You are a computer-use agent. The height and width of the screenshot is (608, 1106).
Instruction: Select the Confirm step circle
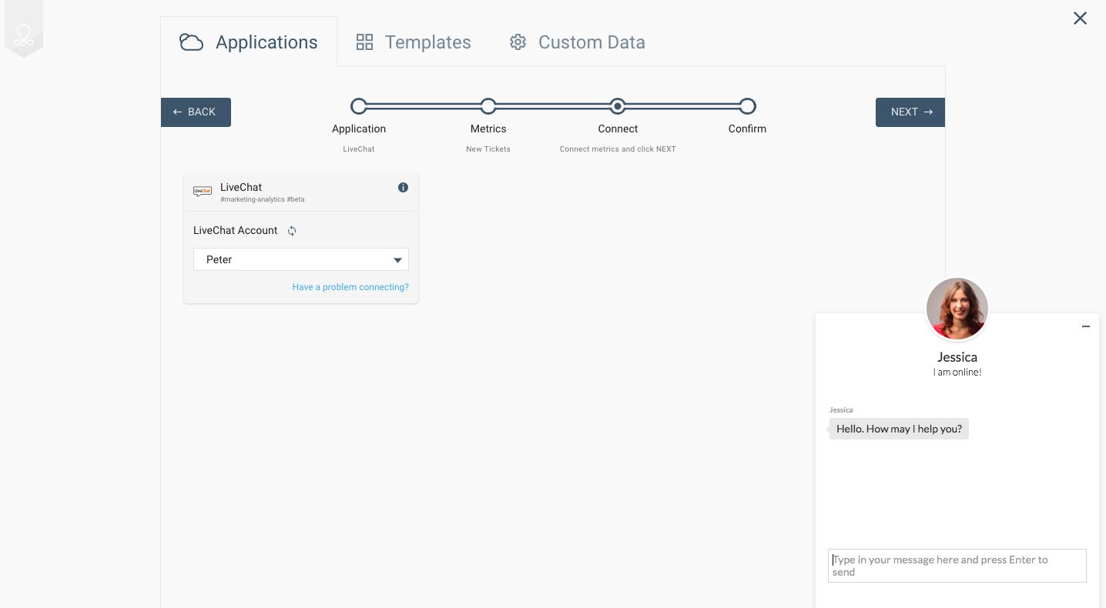(x=747, y=106)
